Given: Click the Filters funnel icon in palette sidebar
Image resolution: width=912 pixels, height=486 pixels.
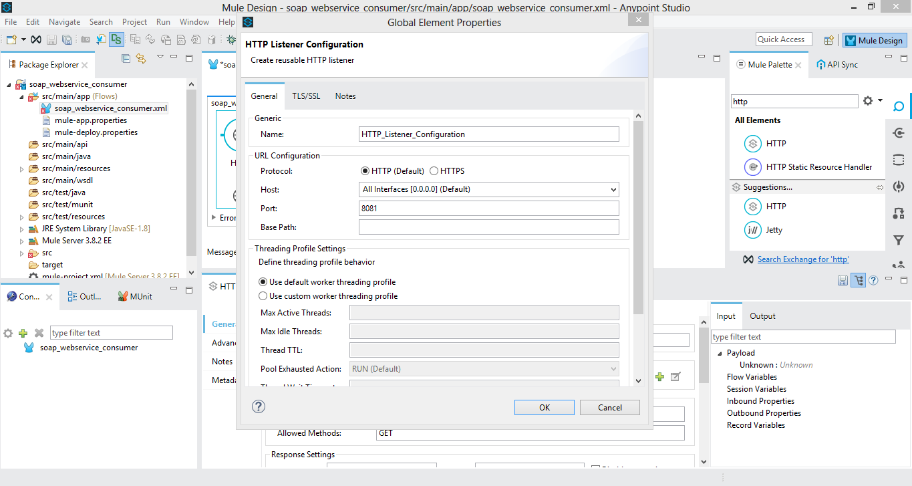Looking at the screenshot, I should (899, 240).
